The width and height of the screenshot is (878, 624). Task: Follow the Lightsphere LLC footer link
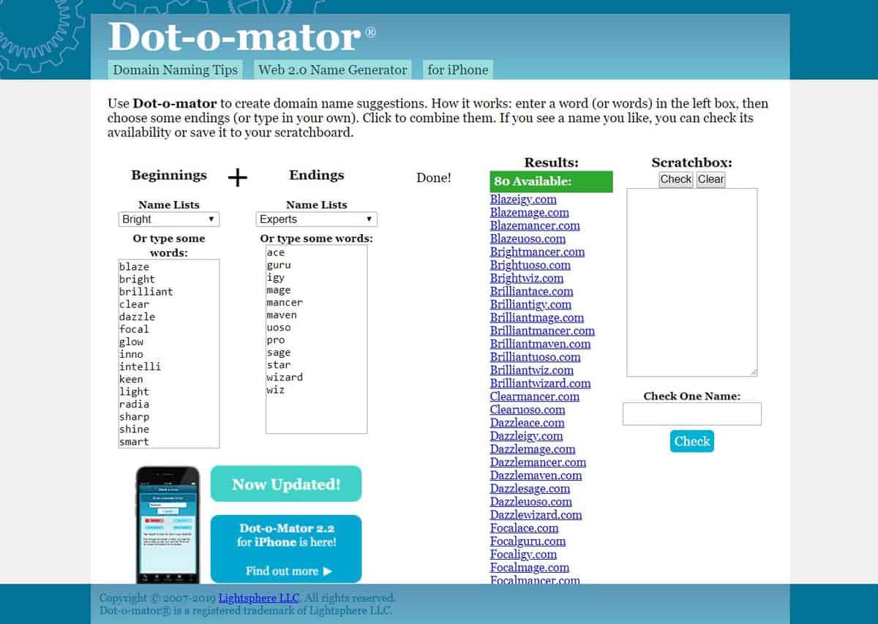[259, 598]
